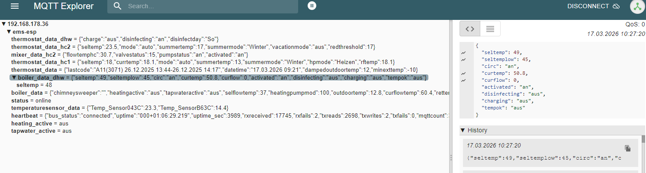The height and width of the screenshot is (173, 646).
Task: Select seltemp = 48 subtopic
Action: click(34, 85)
